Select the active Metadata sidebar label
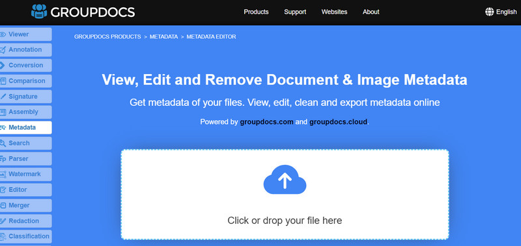 22,127
